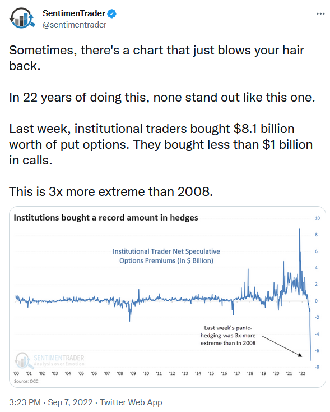Open the @sentimentrader handle link
The width and height of the screenshot is (330, 412).
[x=75, y=25]
